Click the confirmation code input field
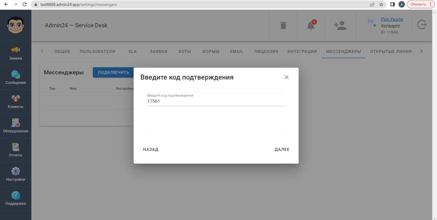The width and height of the screenshot is (437, 220). pos(216,101)
